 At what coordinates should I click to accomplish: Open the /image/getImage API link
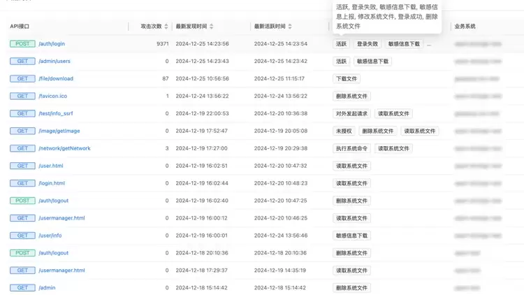[59, 131]
